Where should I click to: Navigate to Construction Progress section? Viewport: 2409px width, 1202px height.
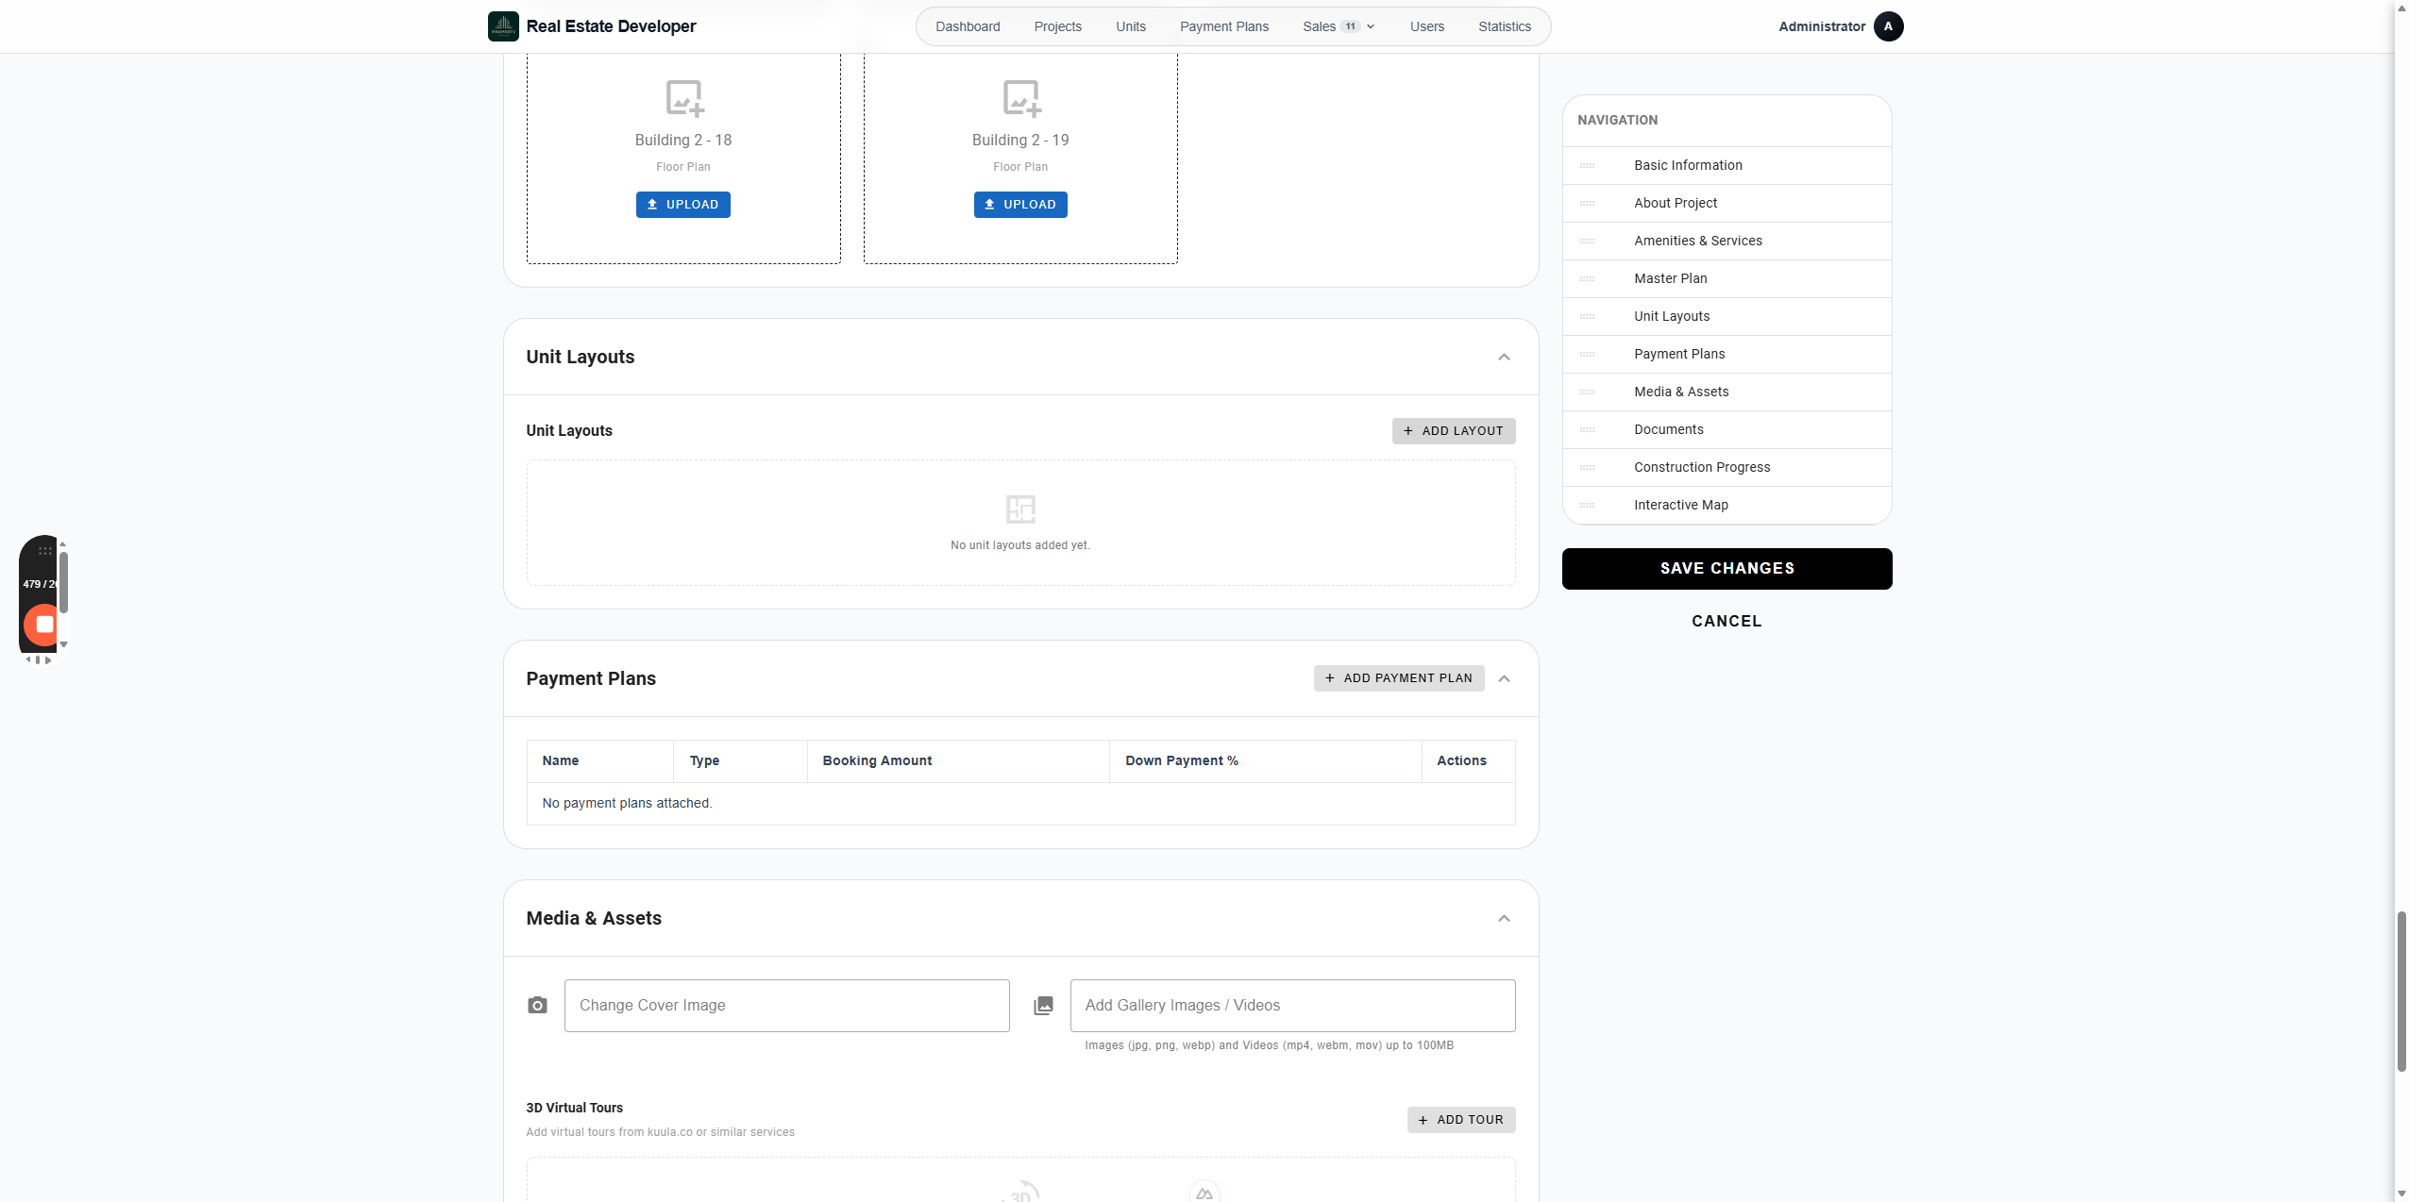1727,468
